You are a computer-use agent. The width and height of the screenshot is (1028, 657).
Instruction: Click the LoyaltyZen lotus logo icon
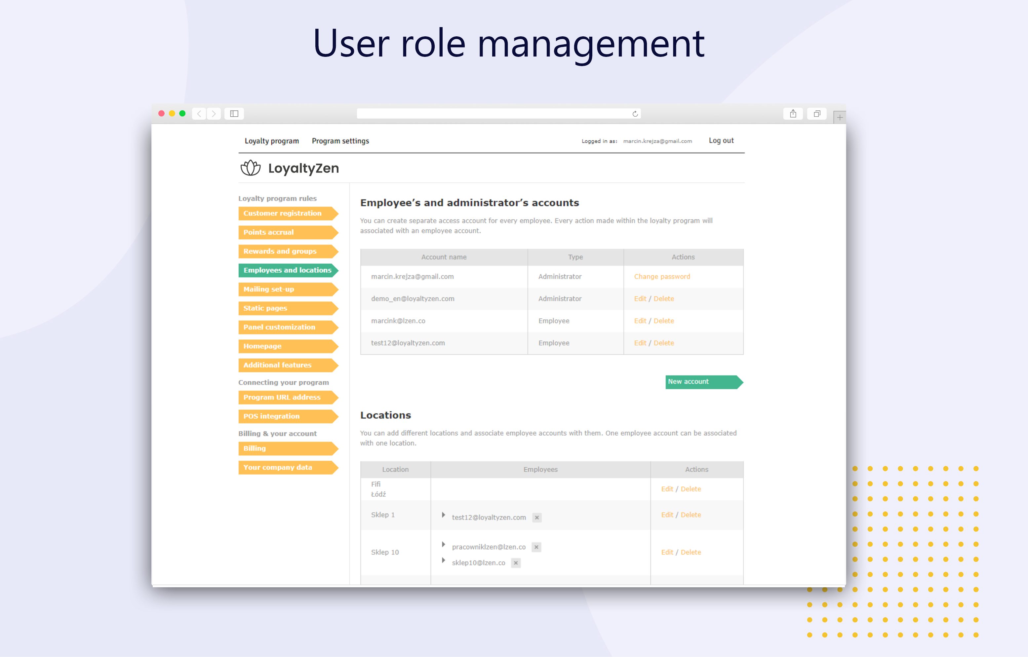tap(250, 168)
